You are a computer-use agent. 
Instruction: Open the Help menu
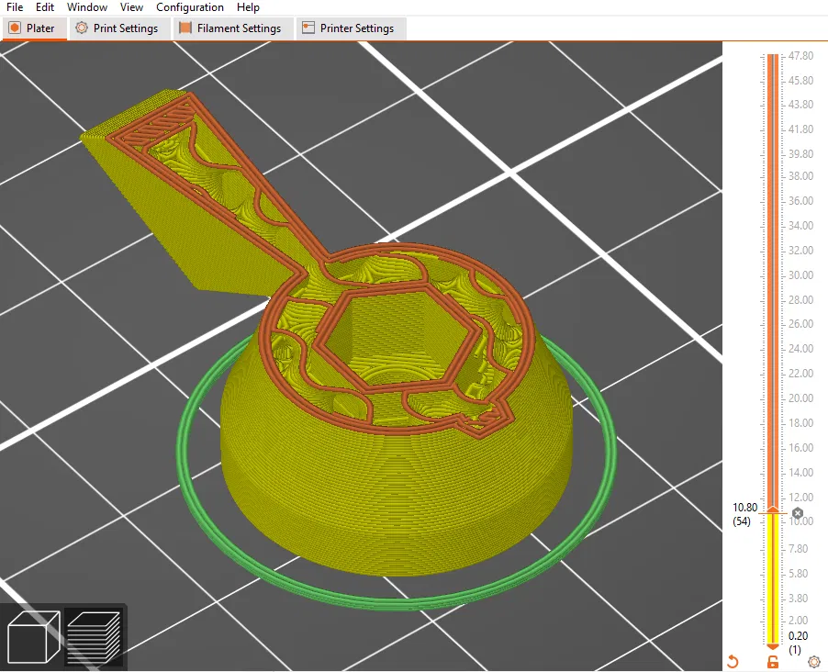pyautogui.click(x=248, y=7)
